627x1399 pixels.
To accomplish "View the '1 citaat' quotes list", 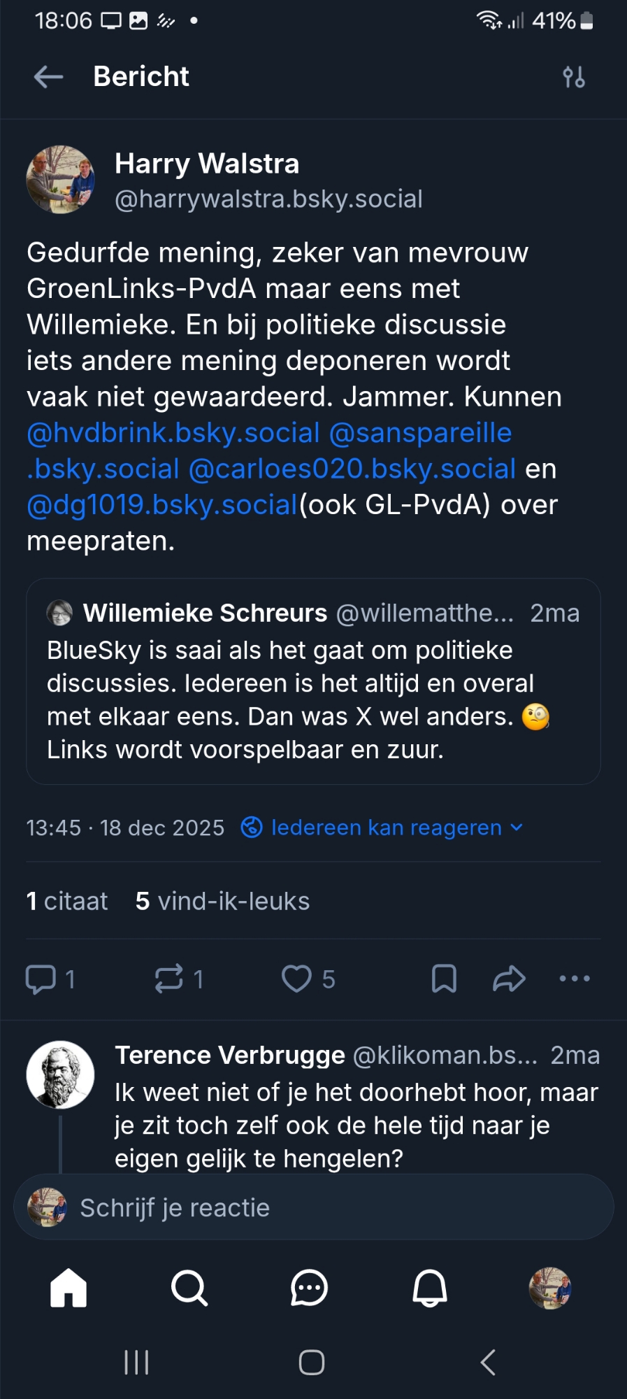I will point(67,901).
